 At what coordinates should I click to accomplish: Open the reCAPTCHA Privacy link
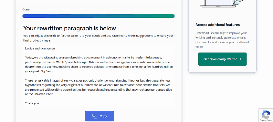coord(263,120)
